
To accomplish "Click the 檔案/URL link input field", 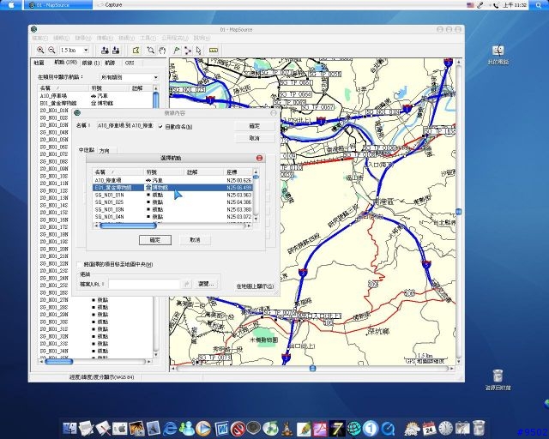I will click(x=144, y=285).
